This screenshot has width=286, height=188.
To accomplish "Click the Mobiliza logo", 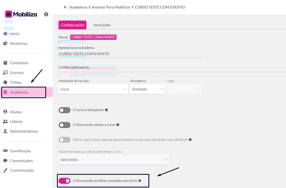I will click(21, 14).
